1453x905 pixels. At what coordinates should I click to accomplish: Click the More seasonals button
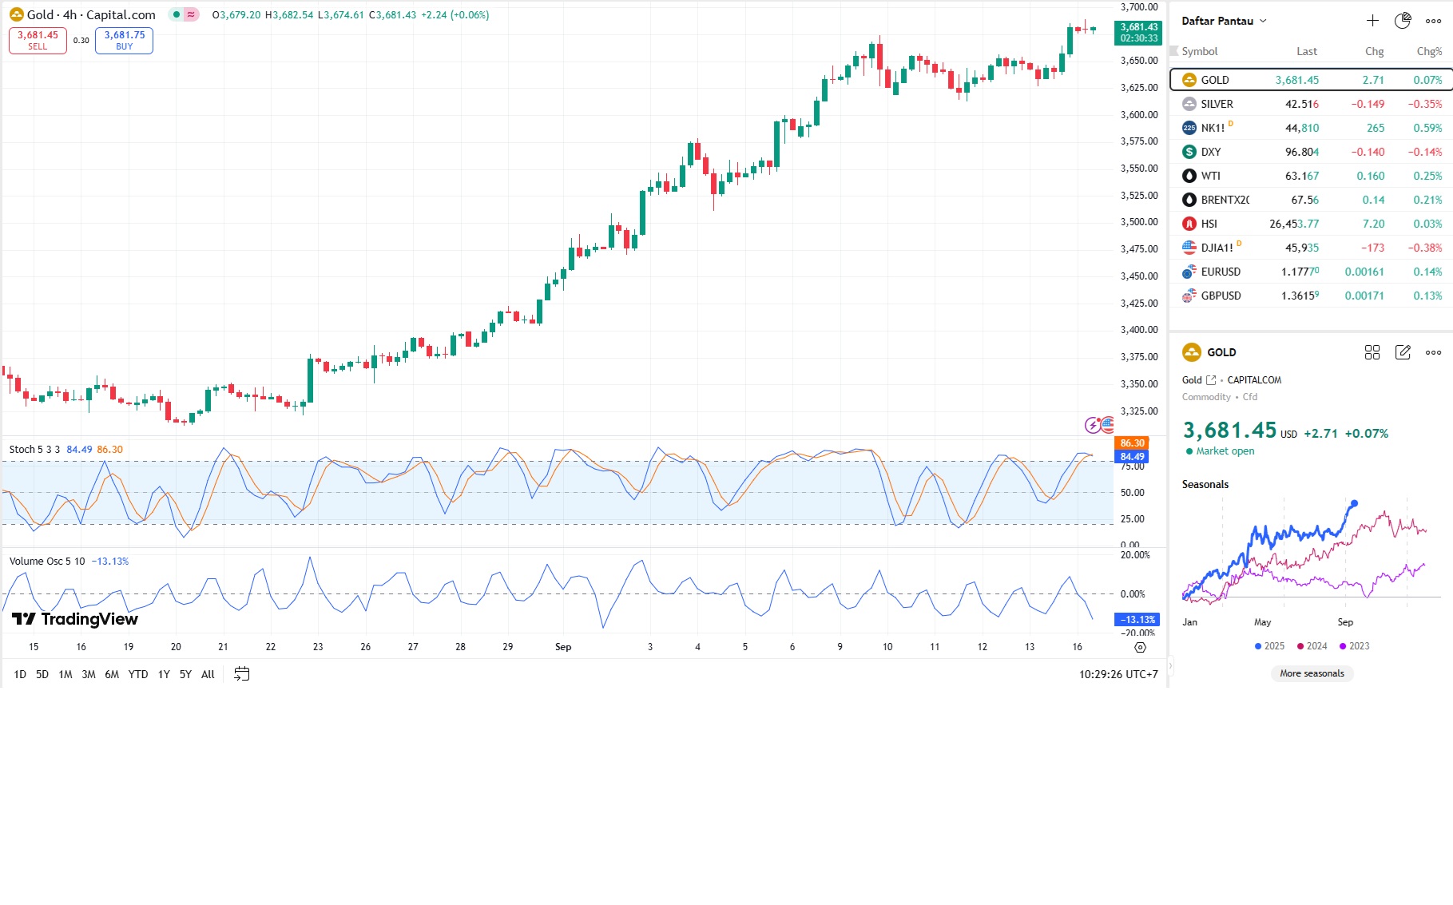(x=1312, y=673)
